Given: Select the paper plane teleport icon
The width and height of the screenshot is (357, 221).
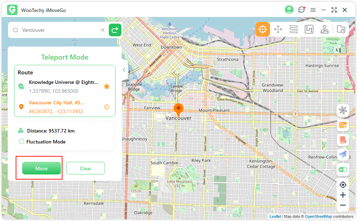Looking at the screenshot, I should 343,155.
